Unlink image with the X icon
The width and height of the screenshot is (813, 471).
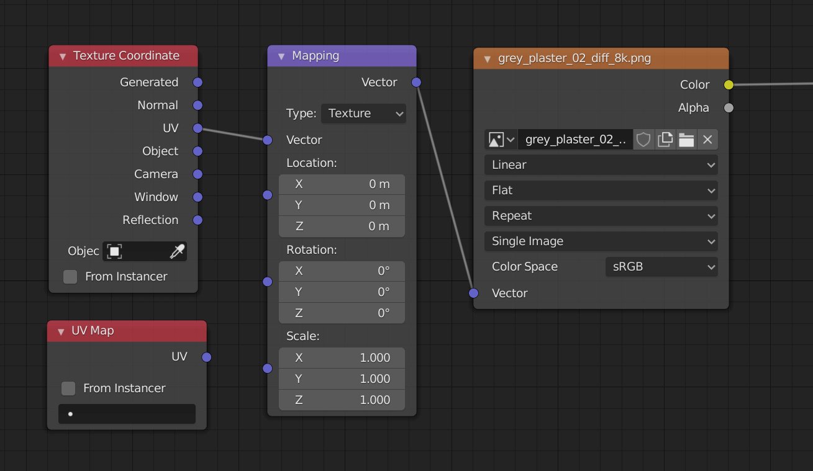[707, 140]
